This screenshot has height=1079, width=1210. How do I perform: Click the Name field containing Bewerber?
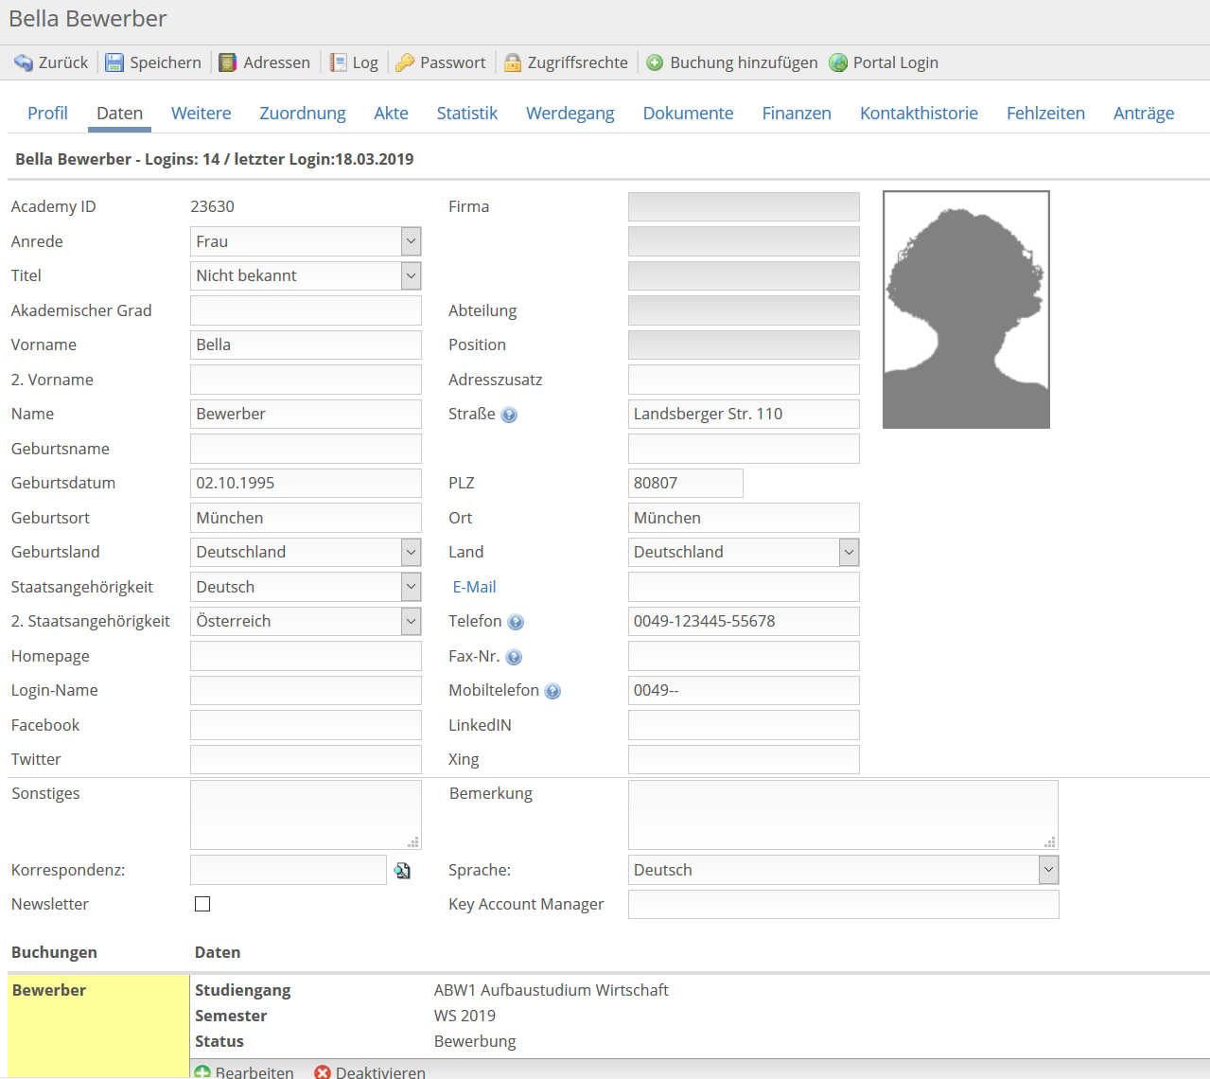point(306,414)
